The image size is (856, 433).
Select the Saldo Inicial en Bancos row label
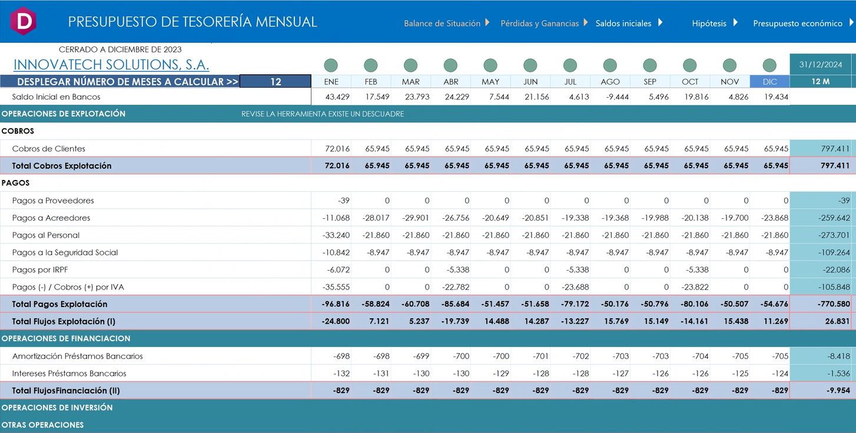tap(57, 97)
